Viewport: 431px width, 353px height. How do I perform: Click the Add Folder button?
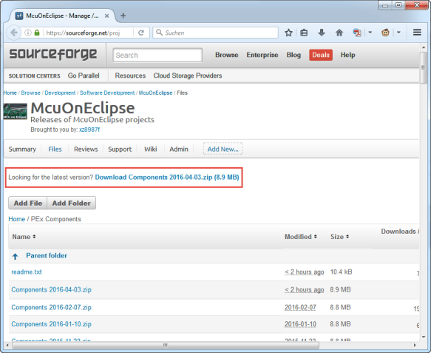click(x=72, y=203)
